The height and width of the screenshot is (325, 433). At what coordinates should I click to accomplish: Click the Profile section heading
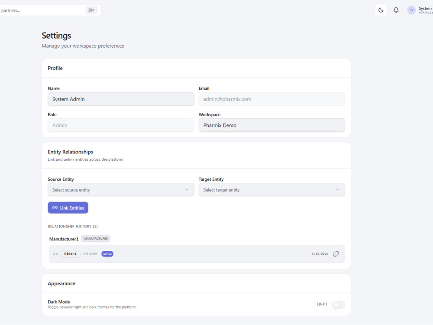pyautogui.click(x=55, y=68)
